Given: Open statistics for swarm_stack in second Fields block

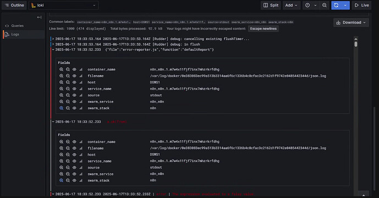Looking at the screenshot, I should click(81, 180).
